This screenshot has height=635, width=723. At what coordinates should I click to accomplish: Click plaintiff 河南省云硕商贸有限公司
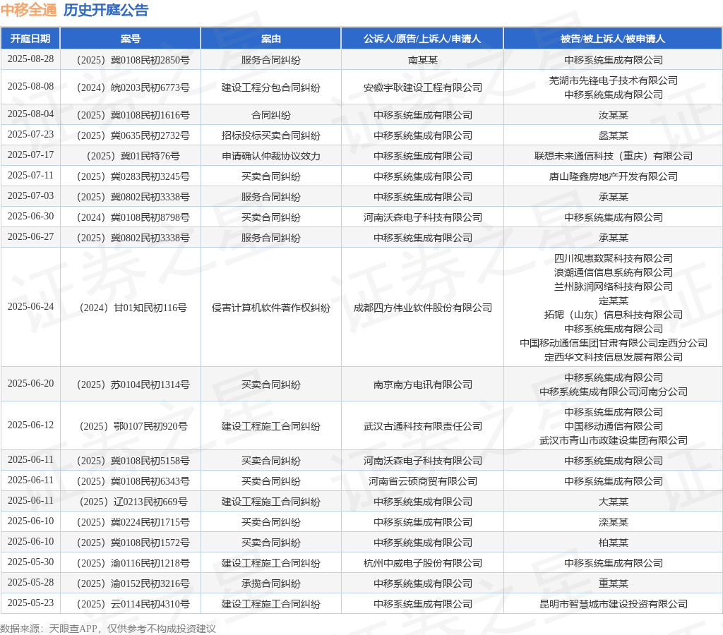(x=422, y=481)
